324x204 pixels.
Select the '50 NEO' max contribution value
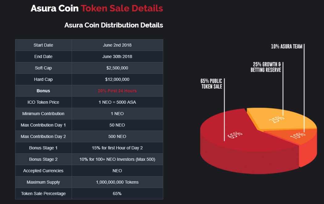pos(117,125)
